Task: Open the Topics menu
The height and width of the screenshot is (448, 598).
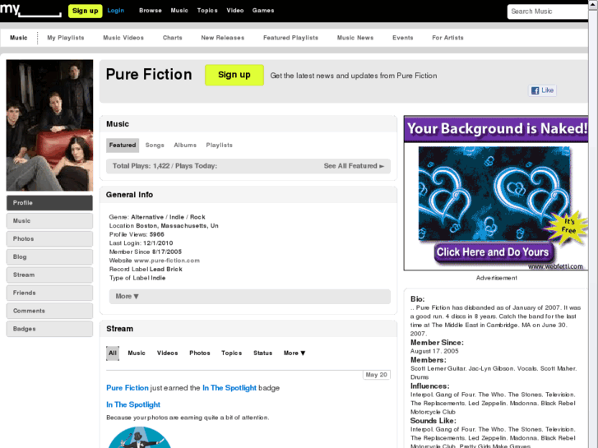Action: (x=207, y=11)
